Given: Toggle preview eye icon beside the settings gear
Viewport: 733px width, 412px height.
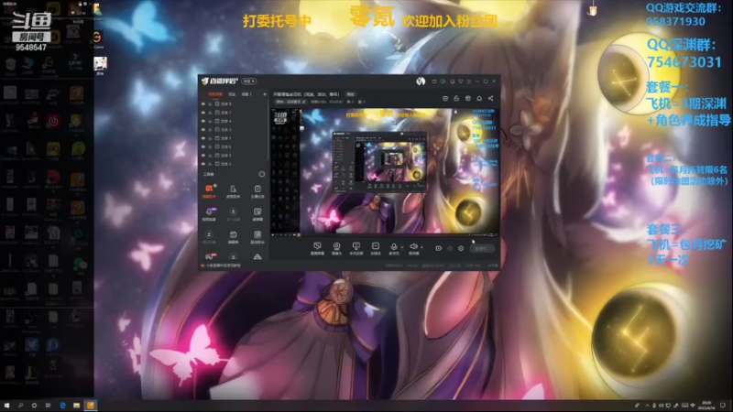Looking at the screenshot, I should click(450, 248).
